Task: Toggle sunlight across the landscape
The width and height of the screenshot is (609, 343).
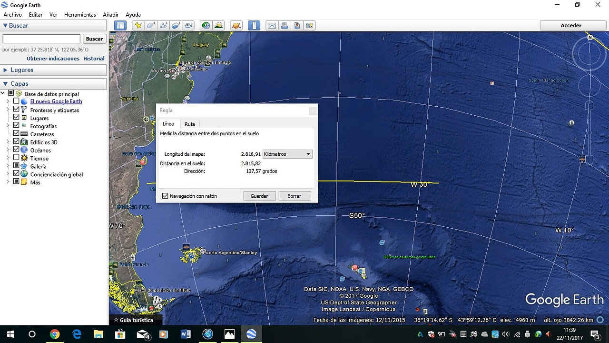Action: coord(219,26)
